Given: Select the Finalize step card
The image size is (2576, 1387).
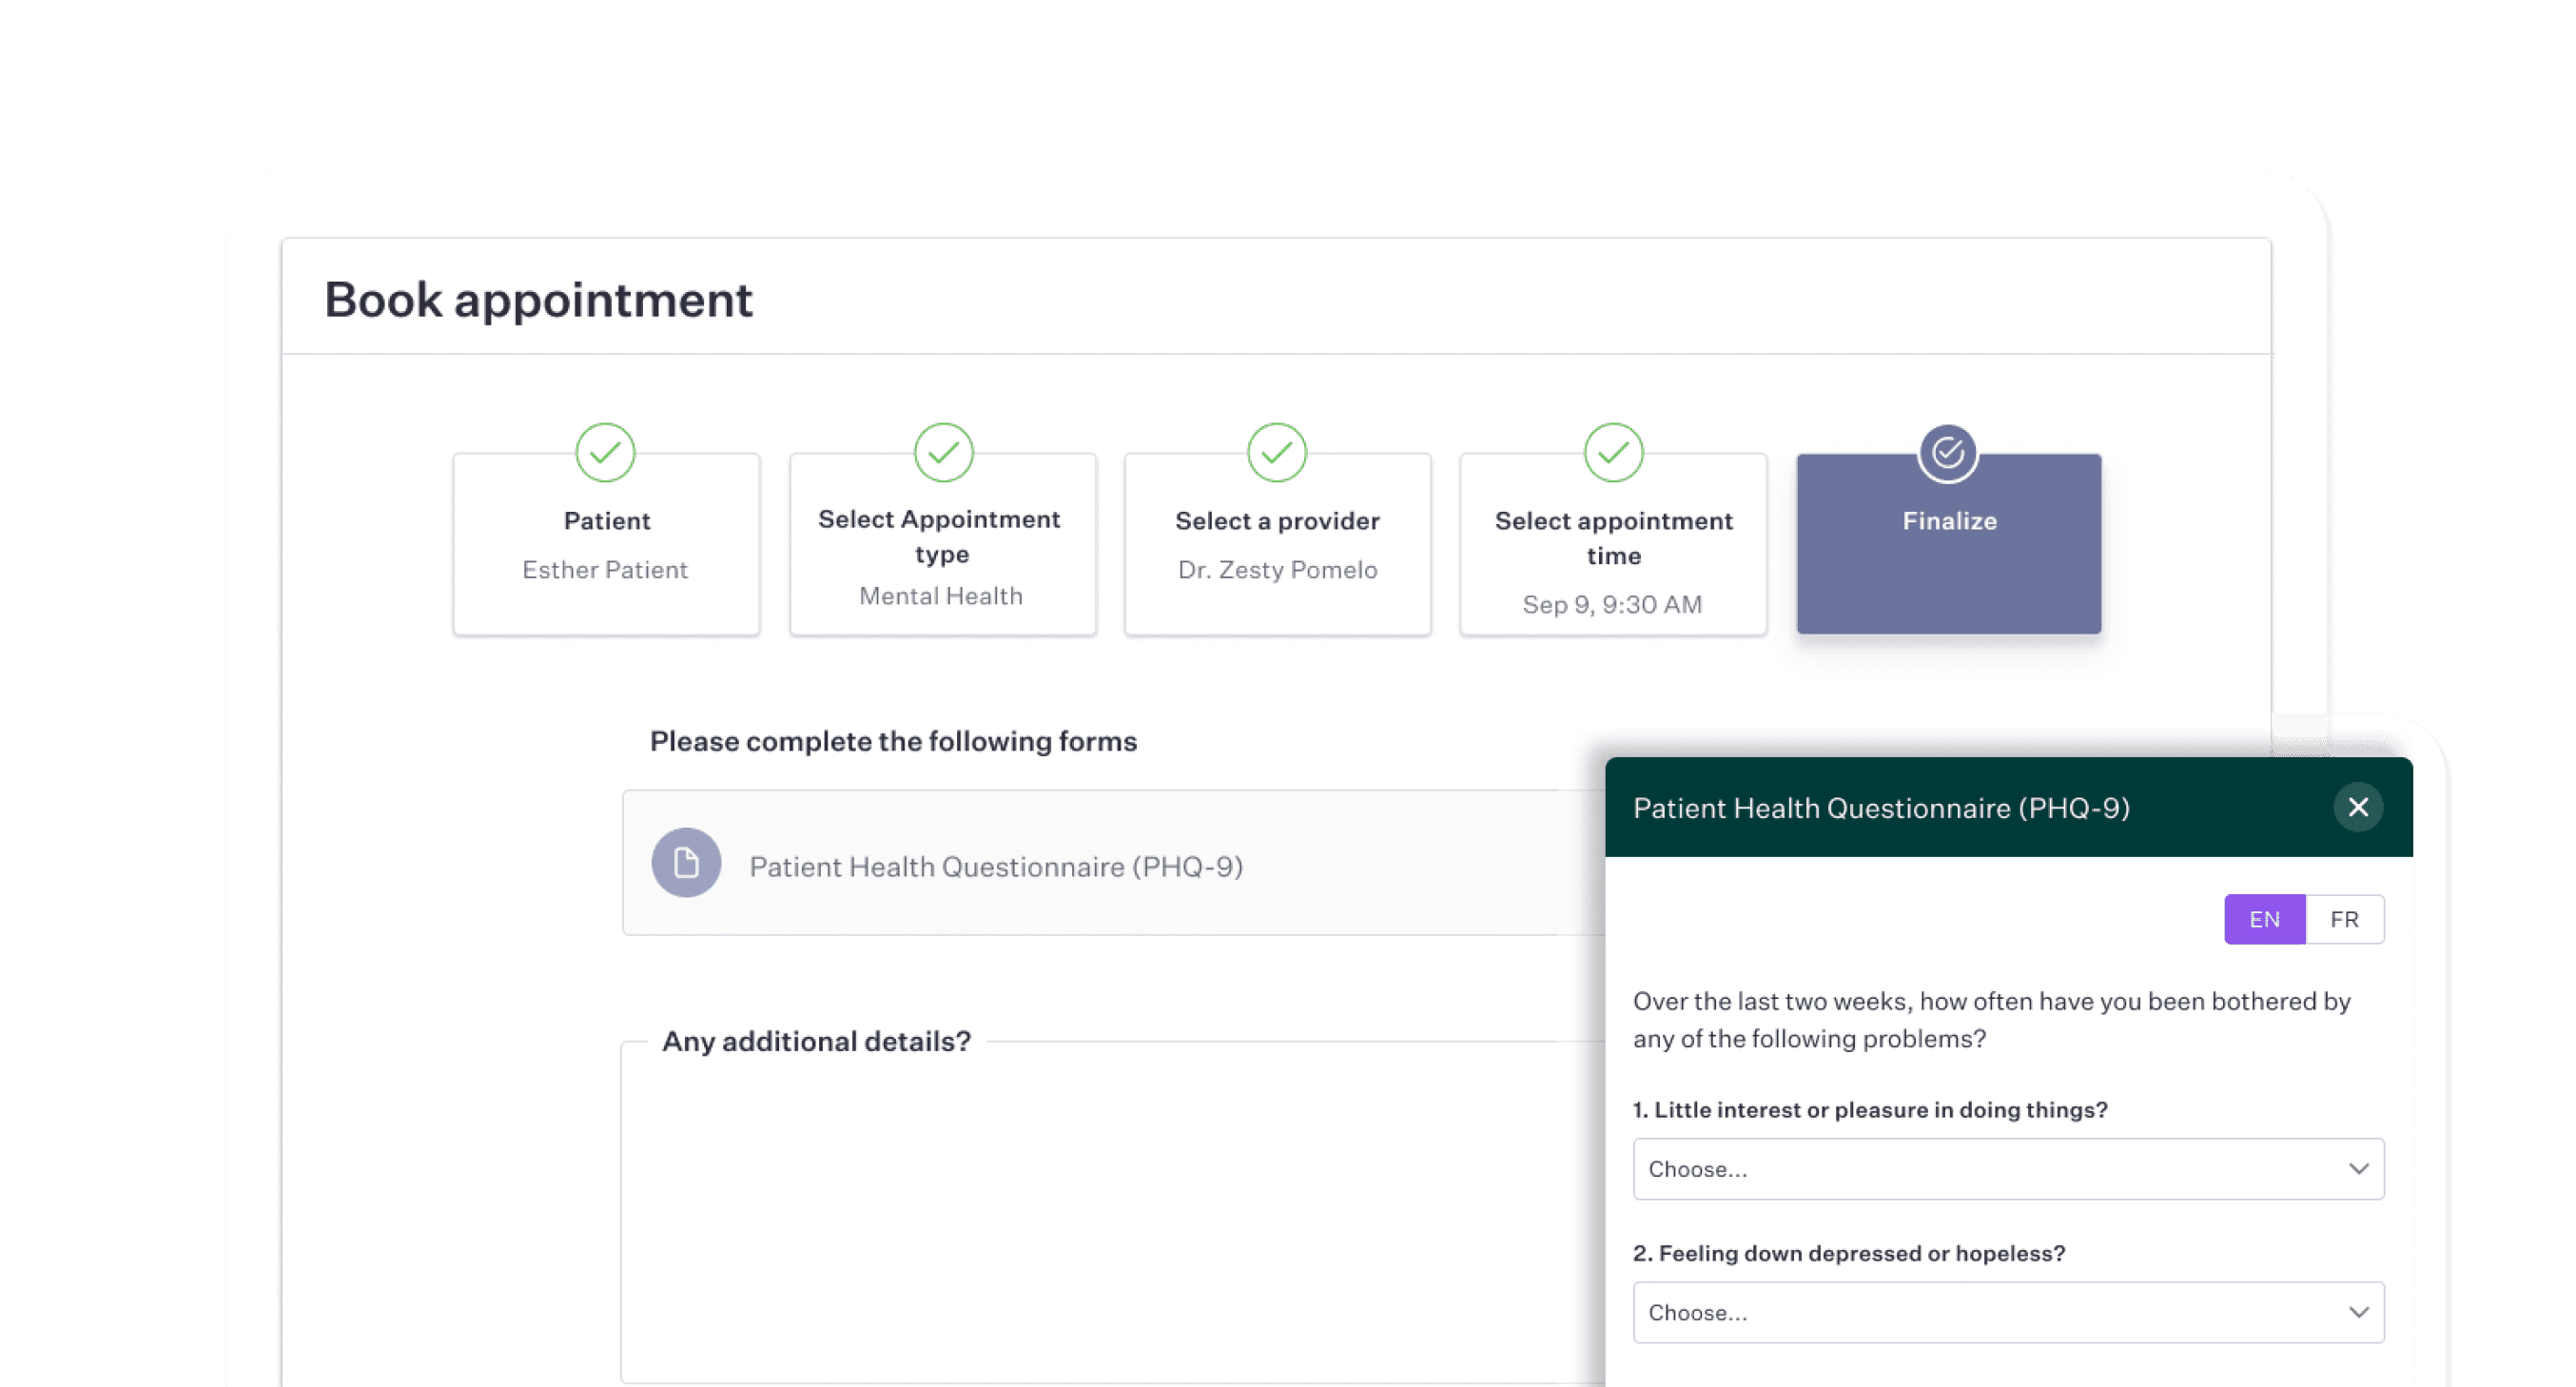Looking at the screenshot, I should pos(1948,544).
